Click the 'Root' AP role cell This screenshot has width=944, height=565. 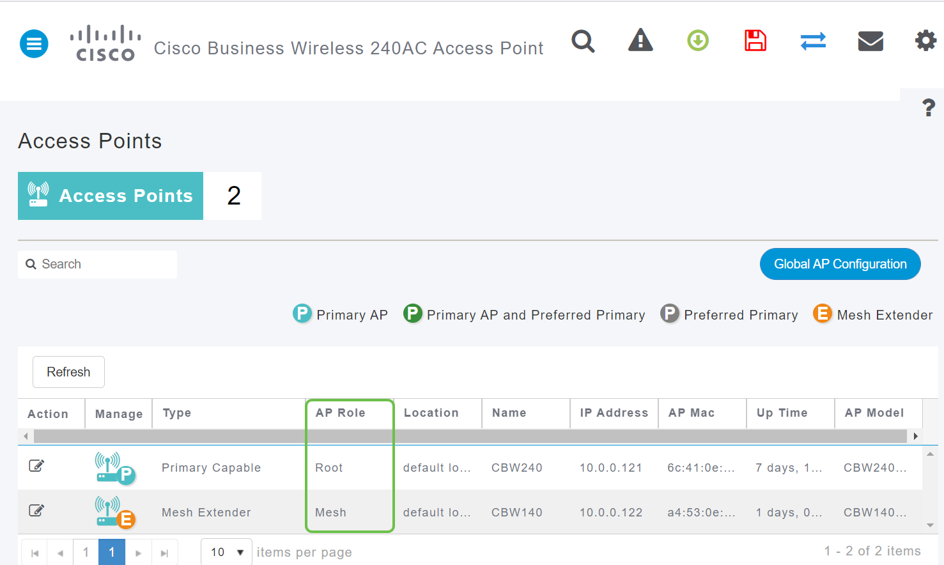click(x=329, y=468)
